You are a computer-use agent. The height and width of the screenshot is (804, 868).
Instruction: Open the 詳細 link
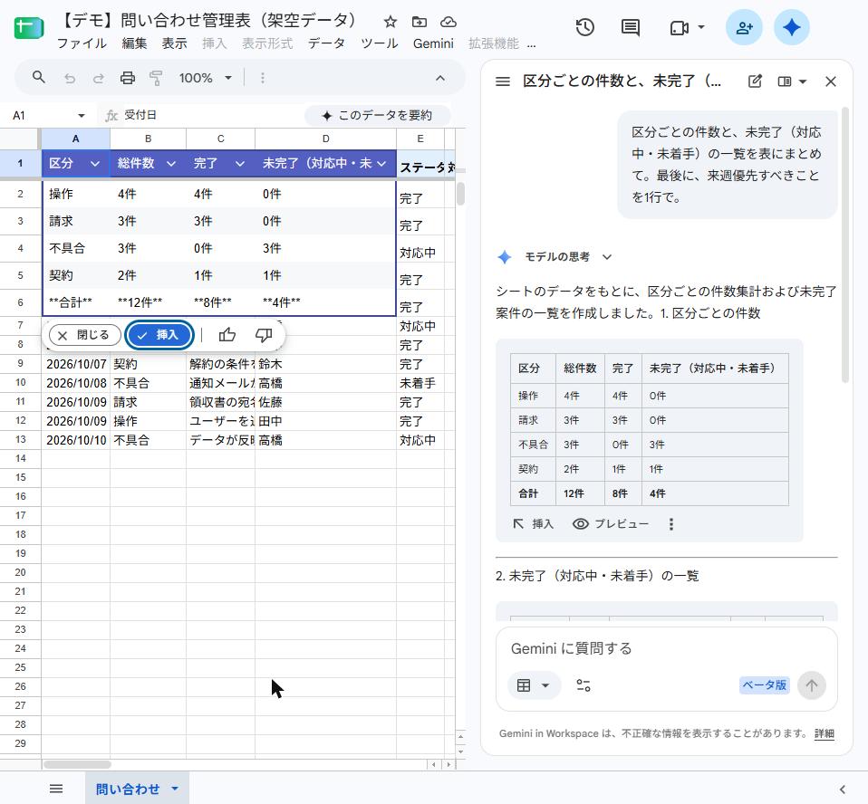[x=825, y=733]
